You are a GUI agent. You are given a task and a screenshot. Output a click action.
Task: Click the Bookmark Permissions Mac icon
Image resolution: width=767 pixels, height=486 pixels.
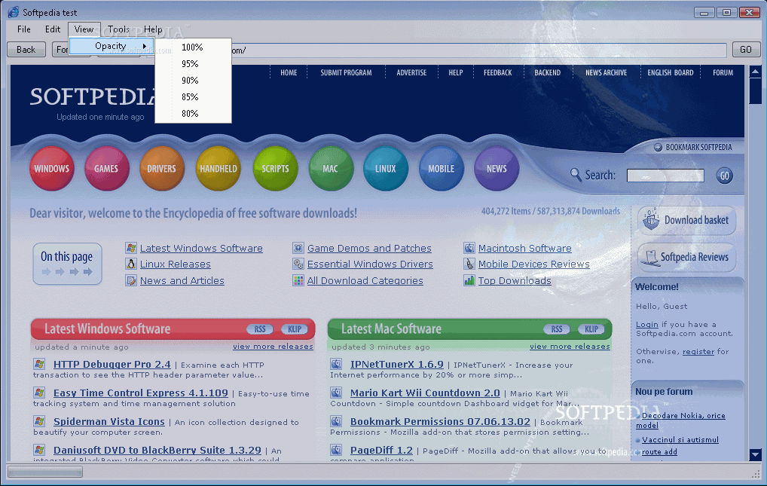pos(336,421)
